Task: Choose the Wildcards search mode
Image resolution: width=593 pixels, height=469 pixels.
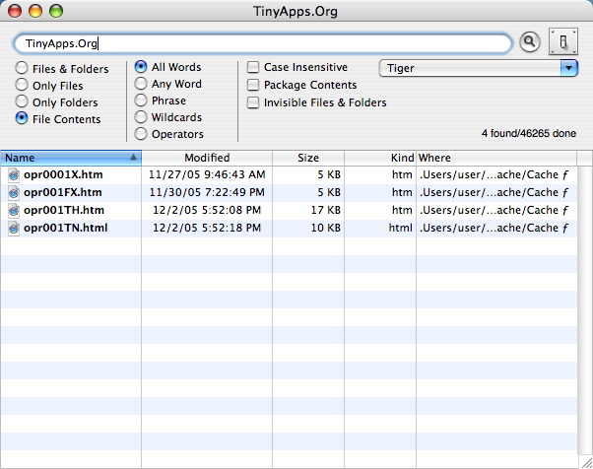Action: 141,117
